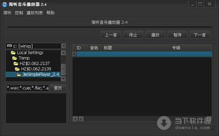This screenshot has height=136, width=219.
Task: Click folder tree scroll up arrow
Action: pos(64,53)
